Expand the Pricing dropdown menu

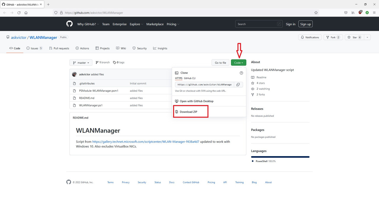[173, 24]
